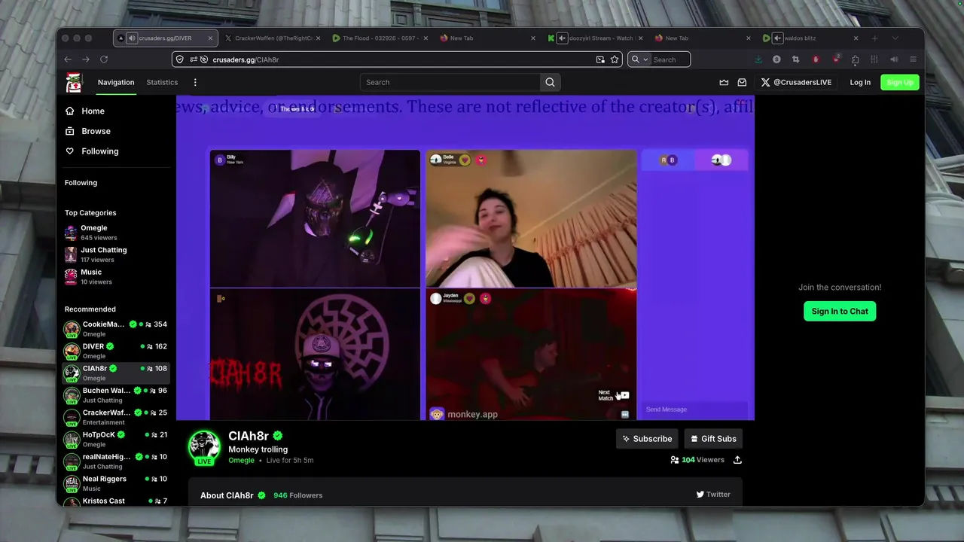Open Buchen Wal... recommended channel
The width and height of the screenshot is (964, 542).
point(116,395)
